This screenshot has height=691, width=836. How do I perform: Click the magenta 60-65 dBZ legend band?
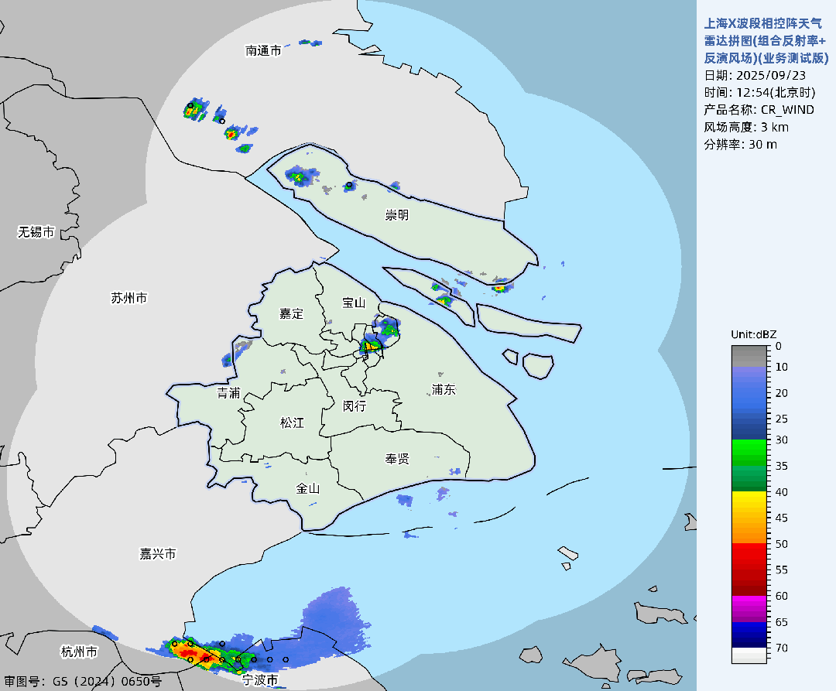[x=749, y=608]
